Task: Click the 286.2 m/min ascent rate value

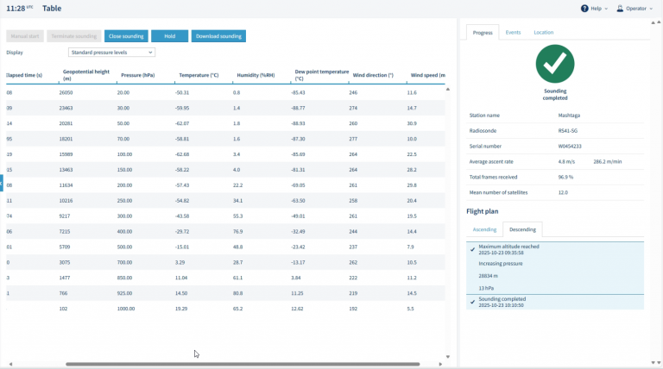Action: point(608,162)
